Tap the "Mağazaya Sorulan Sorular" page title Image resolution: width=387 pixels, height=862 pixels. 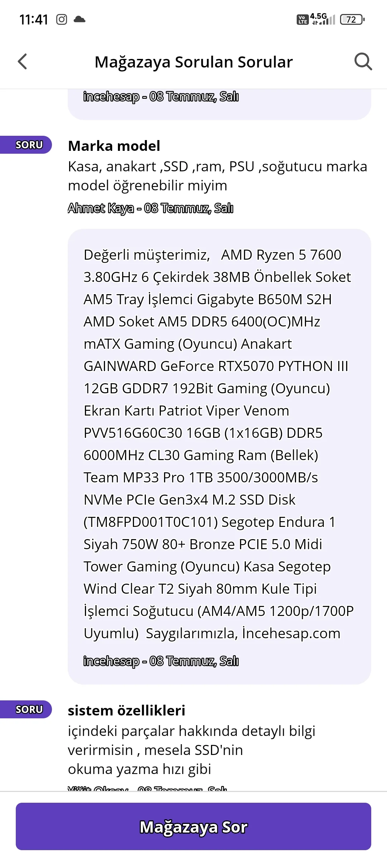pos(193,62)
